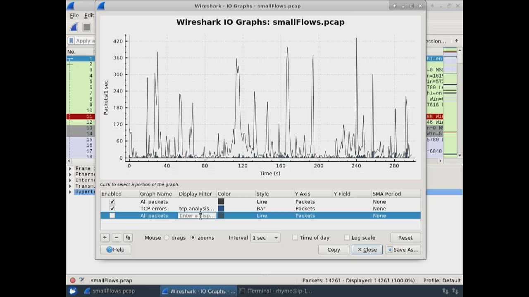Click Graph Name column header
This screenshot has width=529, height=297.
(158, 194)
